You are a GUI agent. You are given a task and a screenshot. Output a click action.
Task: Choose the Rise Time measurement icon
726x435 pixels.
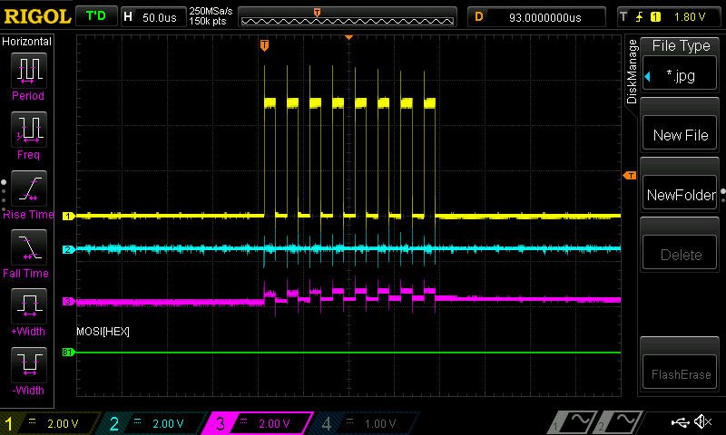tap(29, 188)
